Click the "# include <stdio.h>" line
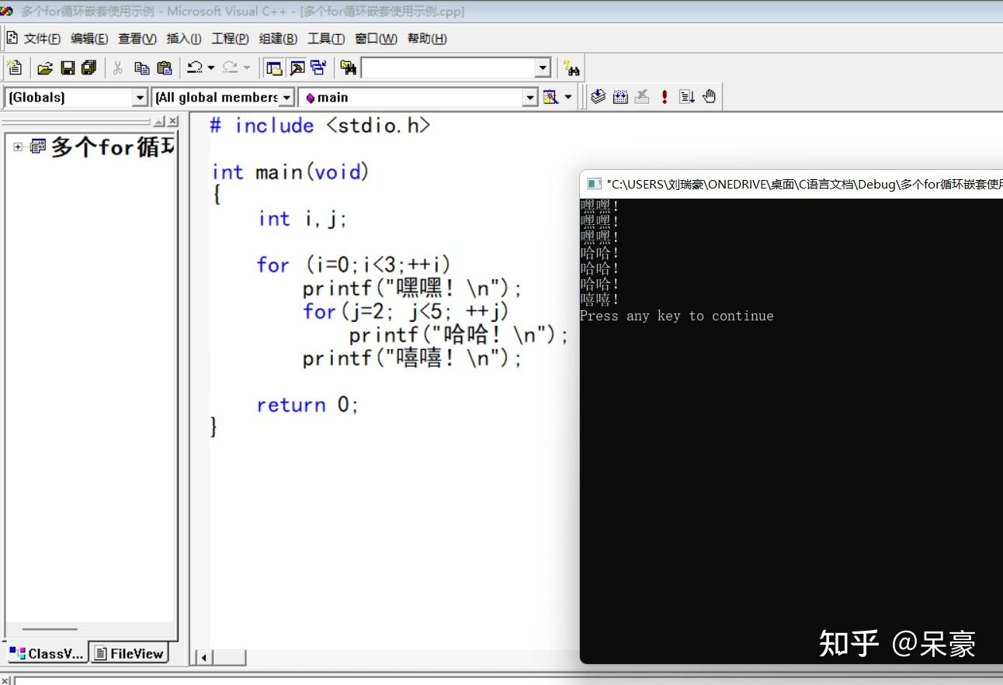Screen dimensions: 1003x685 (x=320, y=126)
